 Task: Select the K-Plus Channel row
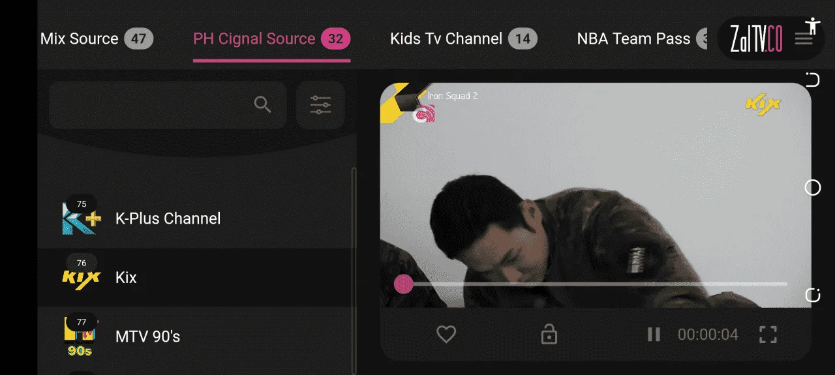(196, 218)
